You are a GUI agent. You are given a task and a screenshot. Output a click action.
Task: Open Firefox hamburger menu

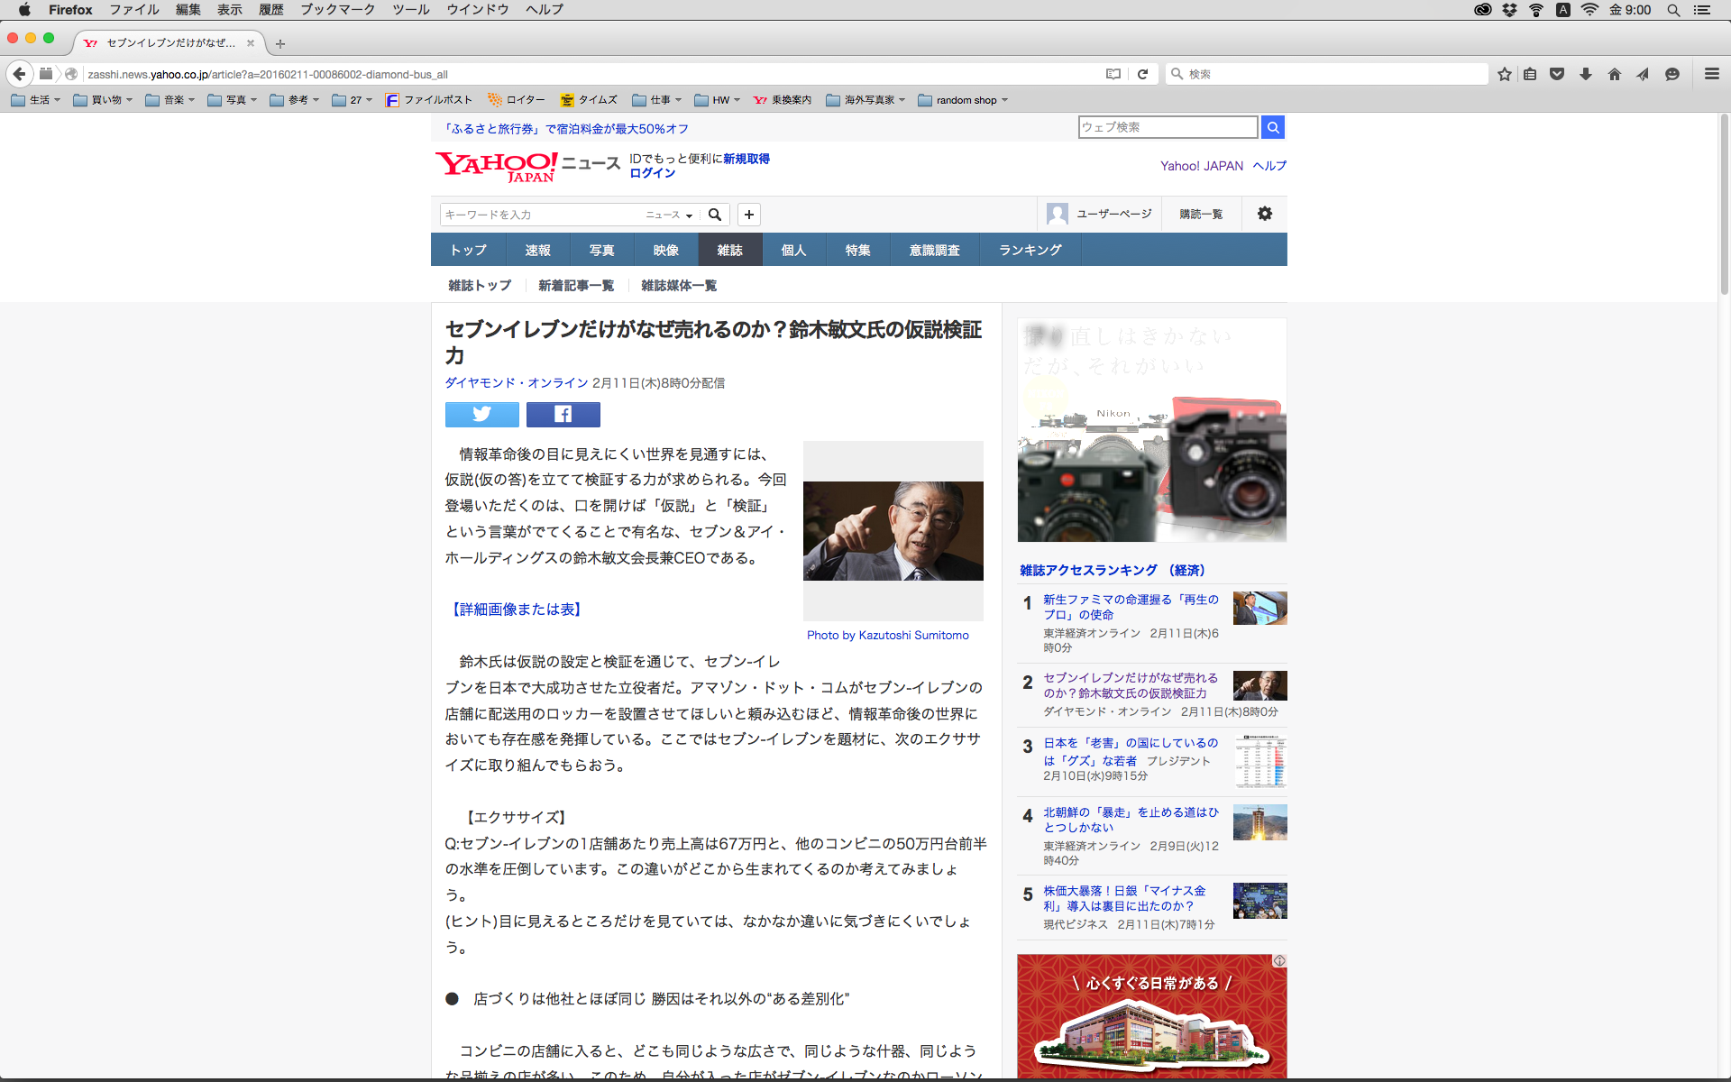1711,74
